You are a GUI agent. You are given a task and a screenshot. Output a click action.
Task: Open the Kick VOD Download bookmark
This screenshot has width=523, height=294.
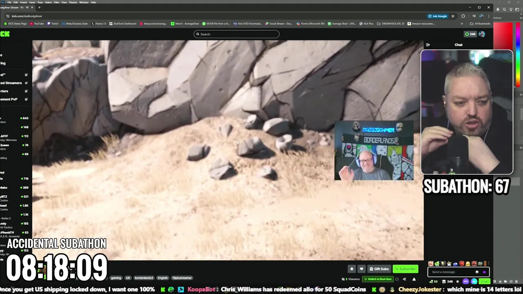click(x=247, y=24)
